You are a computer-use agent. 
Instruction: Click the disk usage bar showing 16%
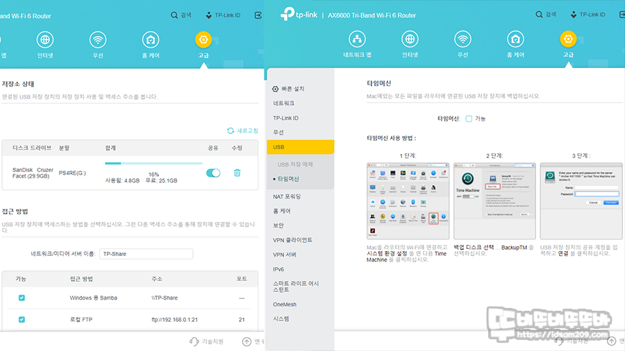pyautogui.click(x=154, y=163)
